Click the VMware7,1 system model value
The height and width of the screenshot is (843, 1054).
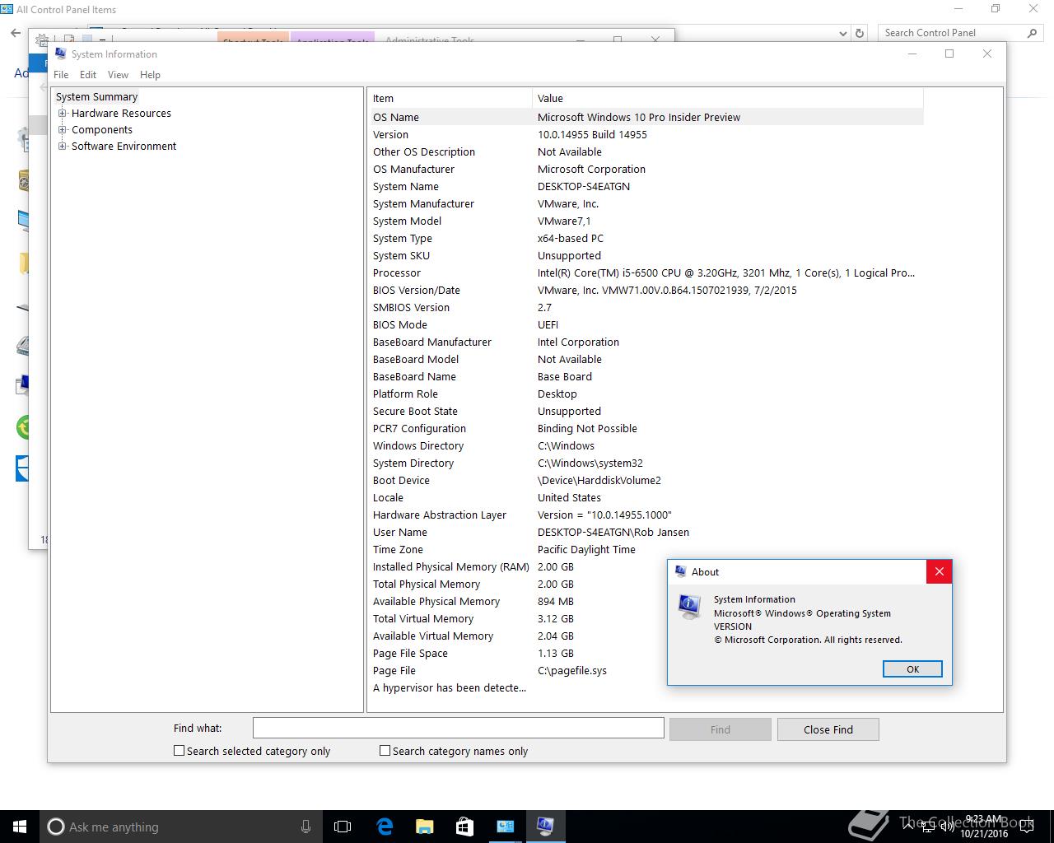564,221
